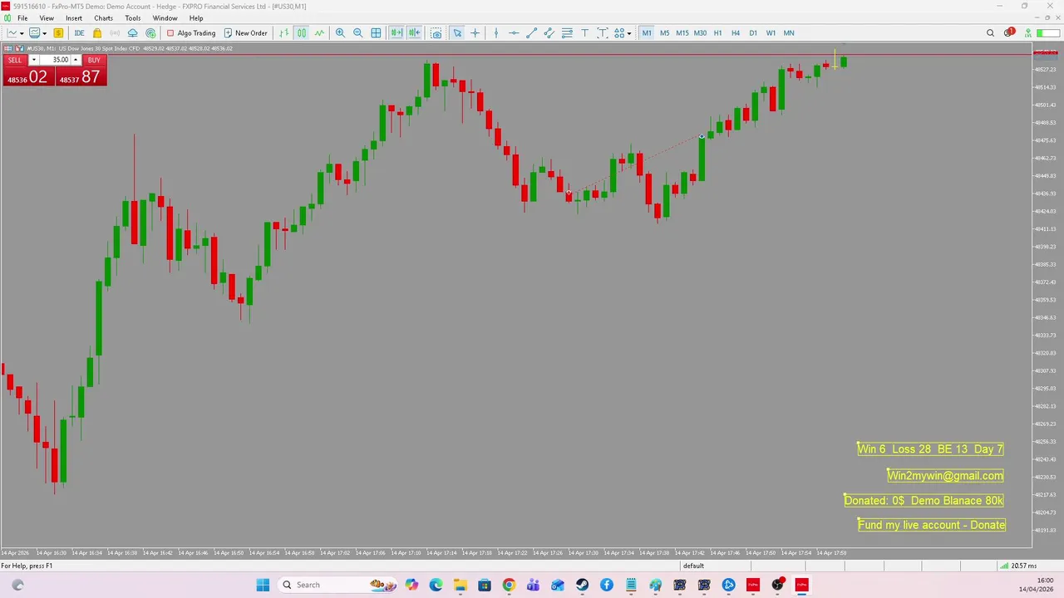Toggle Algo Trading on
Viewport: 1064px width, 598px height.
click(190, 33)
